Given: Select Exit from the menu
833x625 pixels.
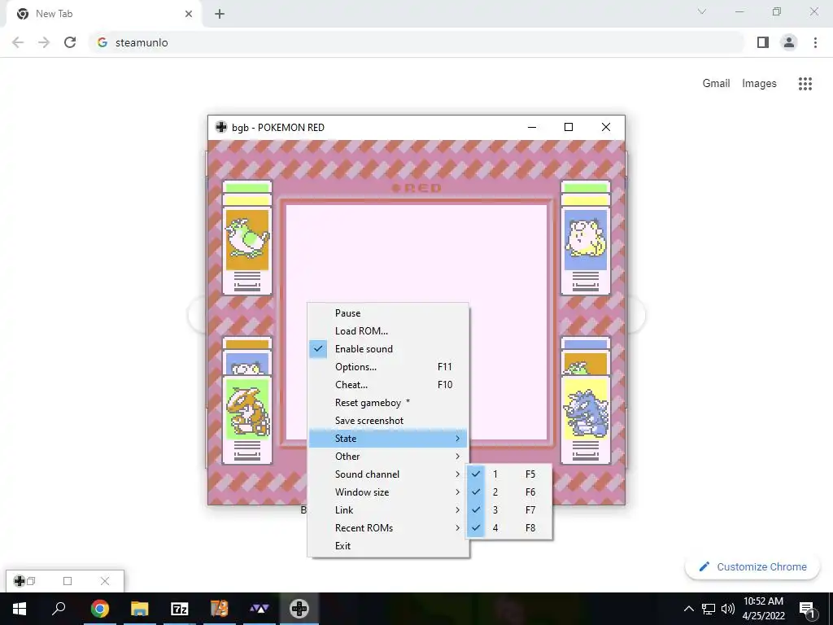Looking at the screenshot, I should pos(388,546).
